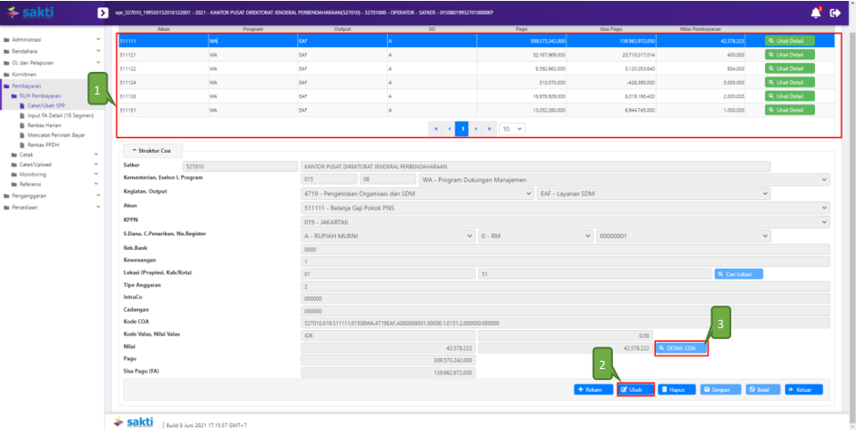Click the DETAIL COA button
The width and height of the screenshot is (856, 430).
tap(680, 348)
